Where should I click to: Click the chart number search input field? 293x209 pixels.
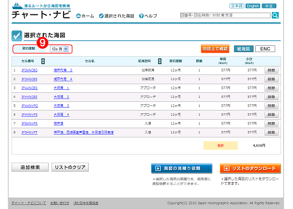point(225,15)
